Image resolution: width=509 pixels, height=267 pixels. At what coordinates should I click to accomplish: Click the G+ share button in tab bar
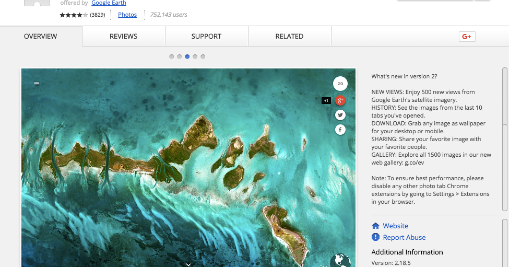pos(467,37)
